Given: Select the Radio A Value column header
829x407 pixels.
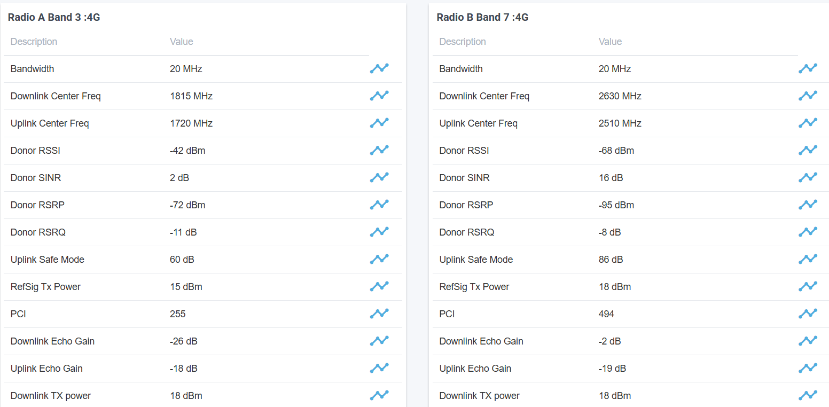Looking at the screenshot, I should 182,42.
